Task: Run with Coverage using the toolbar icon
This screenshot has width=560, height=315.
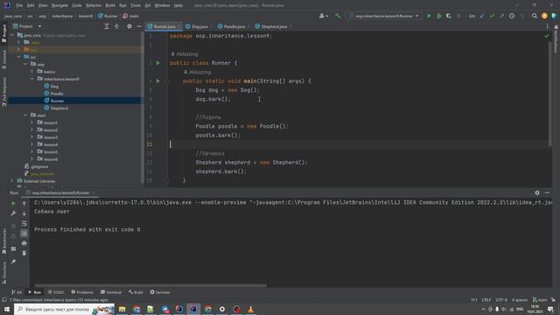Action: [x=449, y=16]
